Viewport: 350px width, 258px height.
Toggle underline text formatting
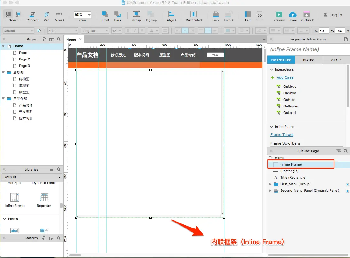pos(142,30)
